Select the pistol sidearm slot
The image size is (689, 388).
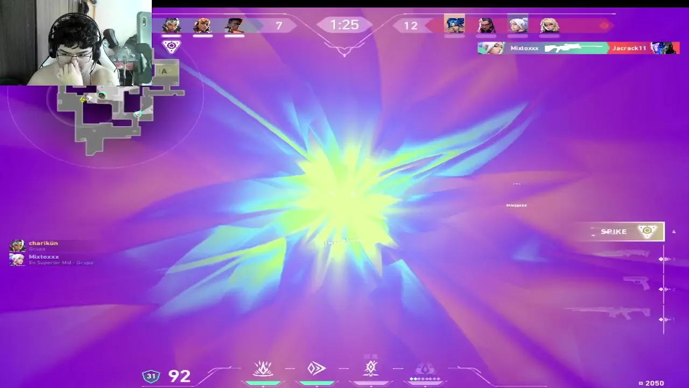(636, 282)
